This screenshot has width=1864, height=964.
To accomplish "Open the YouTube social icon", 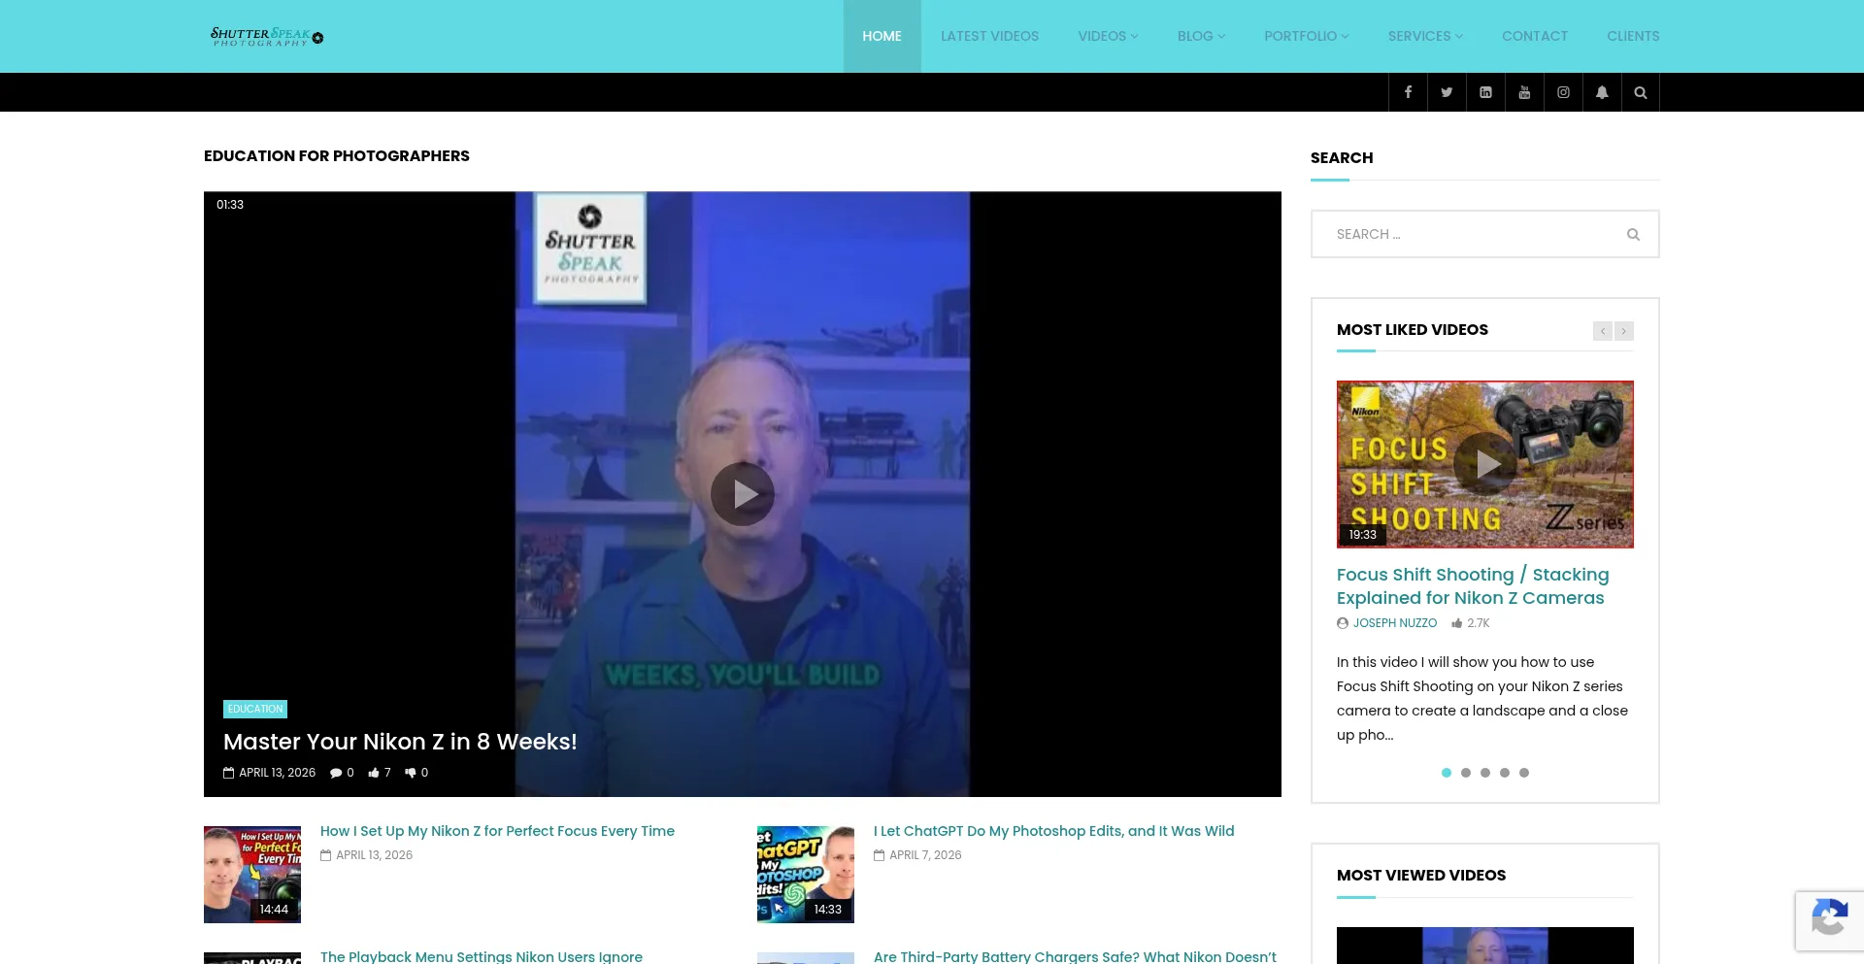I will [1524, 92].
